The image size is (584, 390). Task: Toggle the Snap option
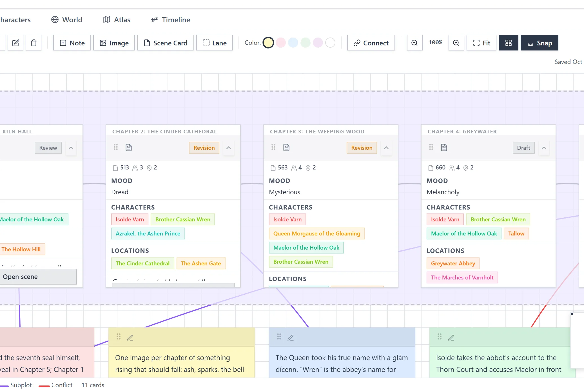[x=539, y=43]
